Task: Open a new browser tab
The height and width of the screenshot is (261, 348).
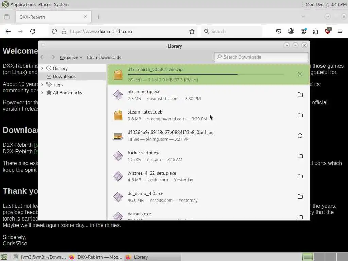Action: point(99,17)
